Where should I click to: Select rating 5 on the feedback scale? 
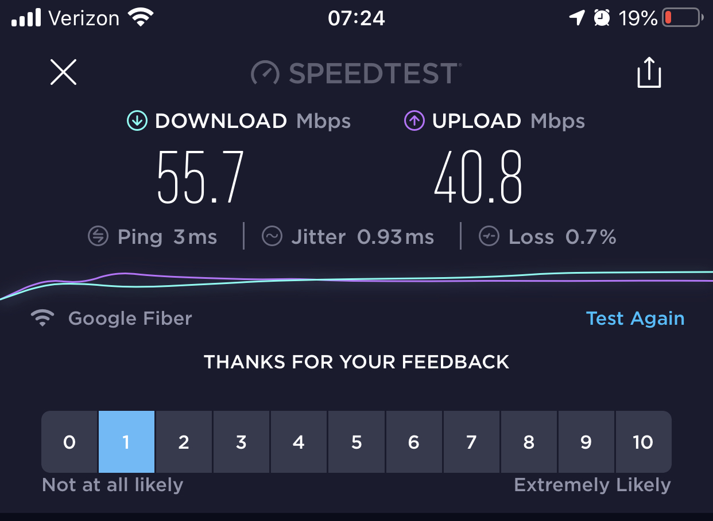[x=356, y=442]
